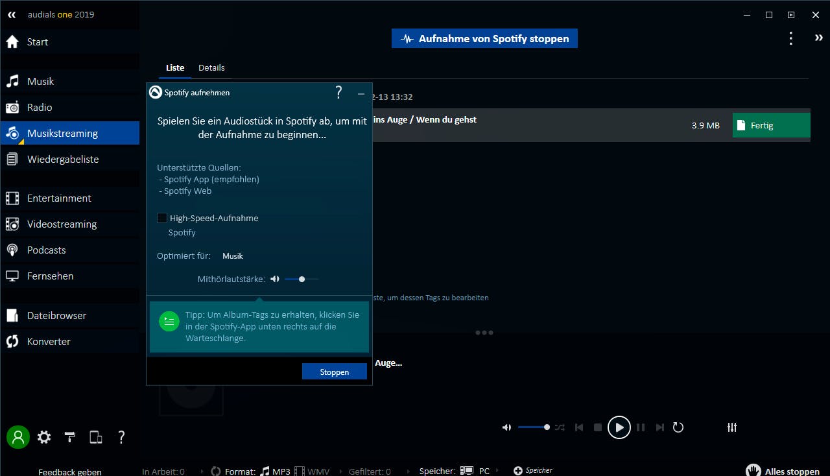
Task: Click Feedback geben link
Action: 70,471
